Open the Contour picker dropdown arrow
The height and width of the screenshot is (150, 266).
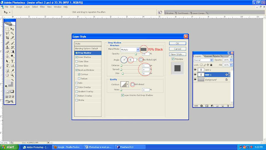128,84
